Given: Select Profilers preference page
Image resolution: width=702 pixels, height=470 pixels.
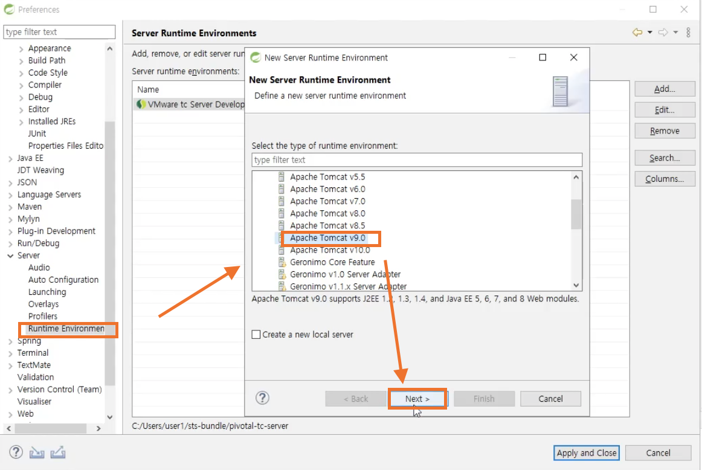Looking at the screenshot, I should pos(42,316).
